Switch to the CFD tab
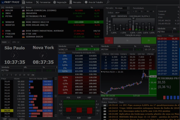Viewport: 180px width, 120px height. pyautogui.click(x=14, y=42)
